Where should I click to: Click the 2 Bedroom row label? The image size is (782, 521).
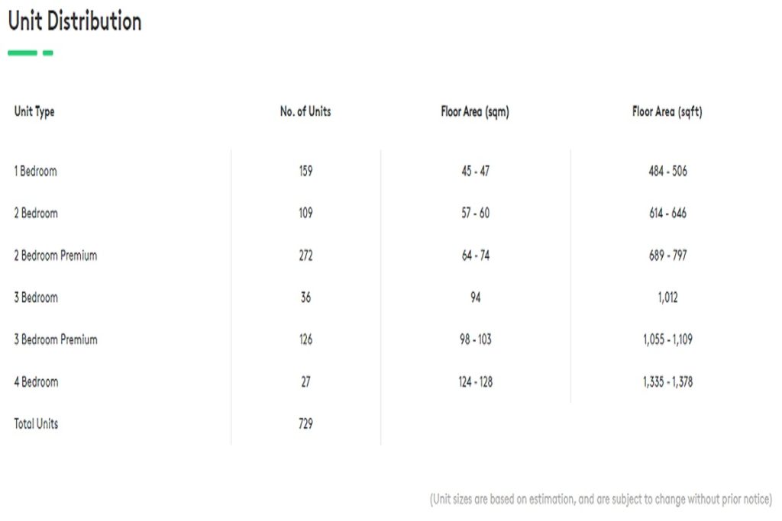36,213
